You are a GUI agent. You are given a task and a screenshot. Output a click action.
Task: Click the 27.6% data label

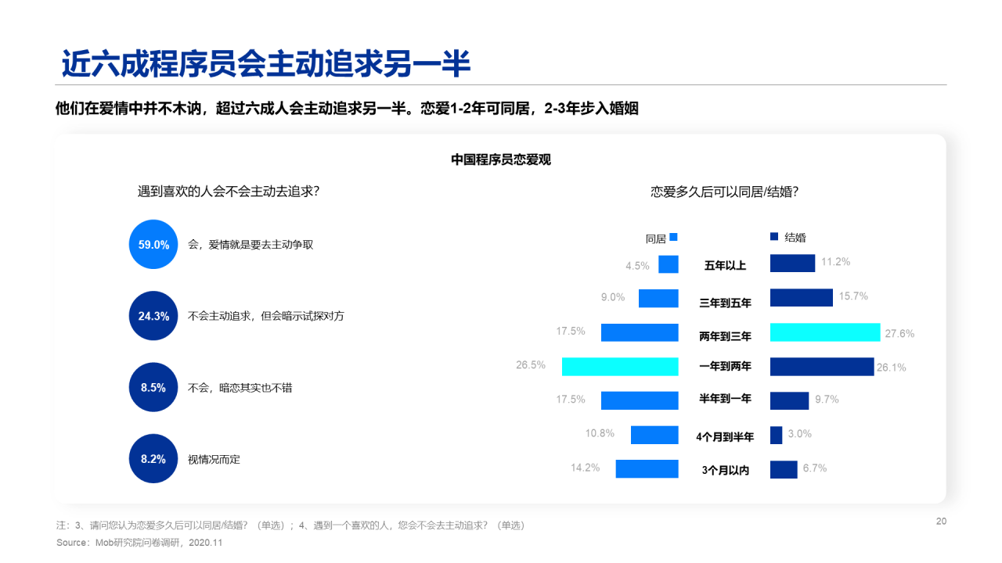899,334
